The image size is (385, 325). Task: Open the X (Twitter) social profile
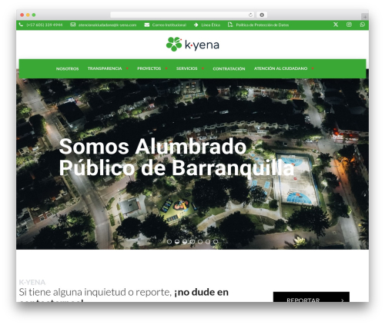coord(336,25)
